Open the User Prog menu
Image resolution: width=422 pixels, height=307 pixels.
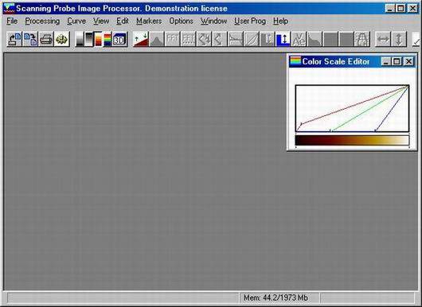click(250, 21)
